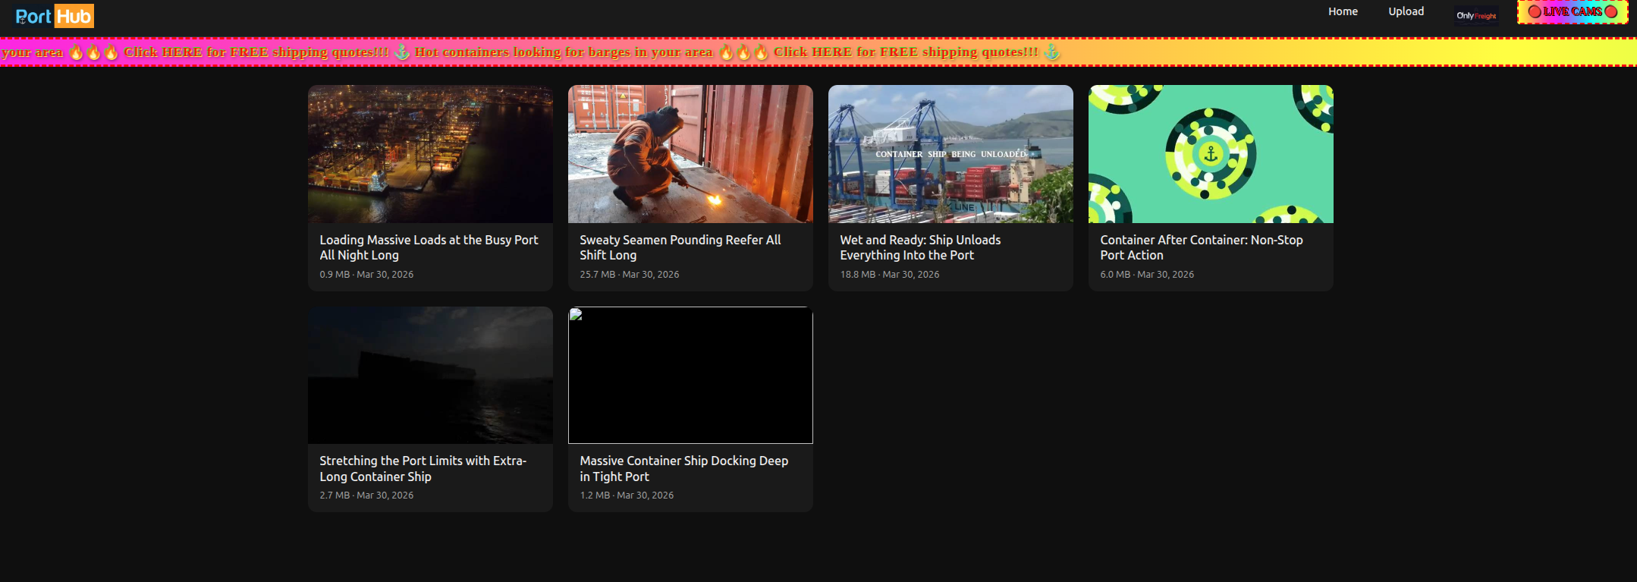Open 'Container After Container' video title
The width and height of the screenshot is (1637, 582).
click(x=1201, y=247)
